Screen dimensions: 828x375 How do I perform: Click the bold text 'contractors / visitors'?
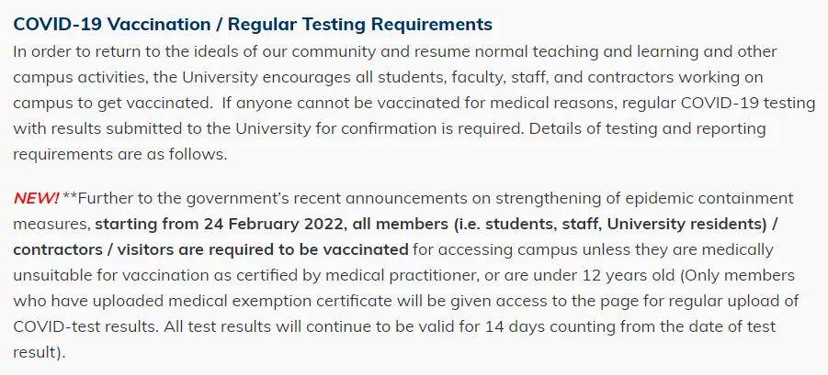94,249
